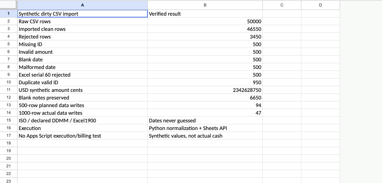This screenshot has height=183, width=382.
Task: Select column B header
Action: (205, 5)
